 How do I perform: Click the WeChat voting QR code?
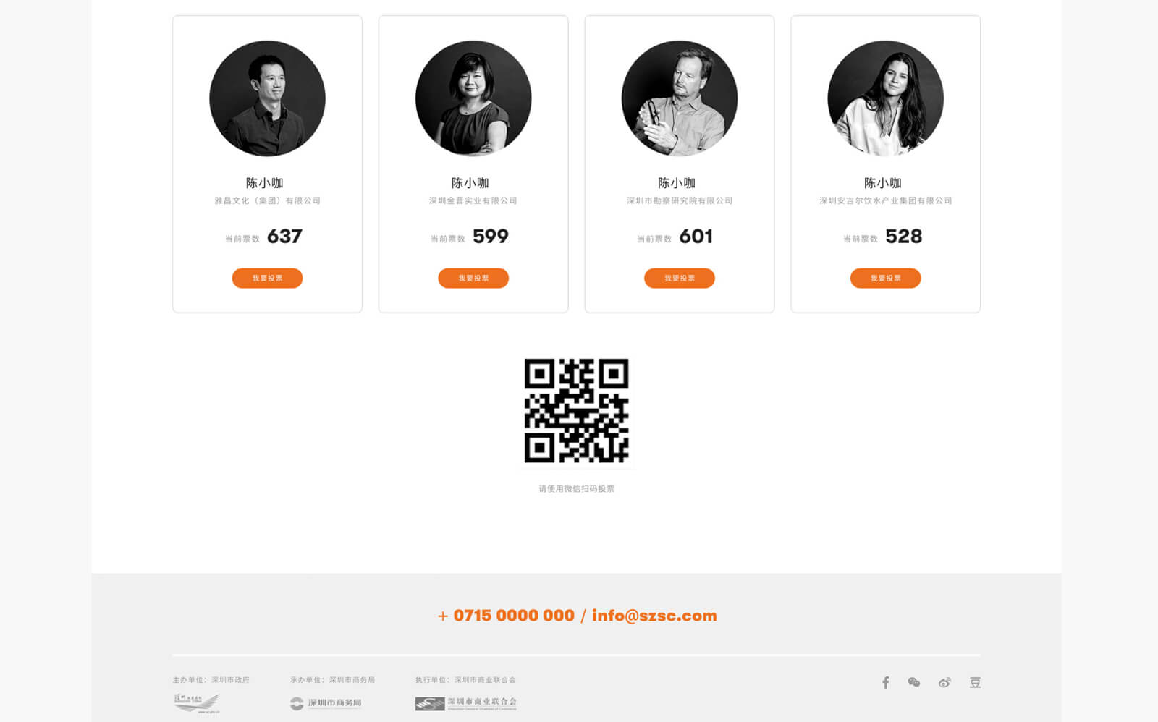[x=576, y=410]
